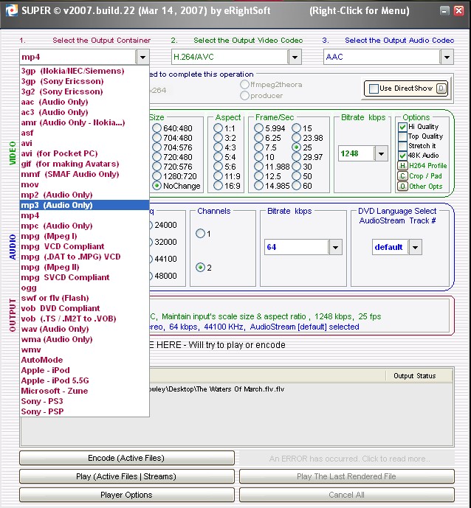The width and height of the screenshot is (471, 508).
Task: Uncheck the Hi Quality option
Action: (402, 127)
